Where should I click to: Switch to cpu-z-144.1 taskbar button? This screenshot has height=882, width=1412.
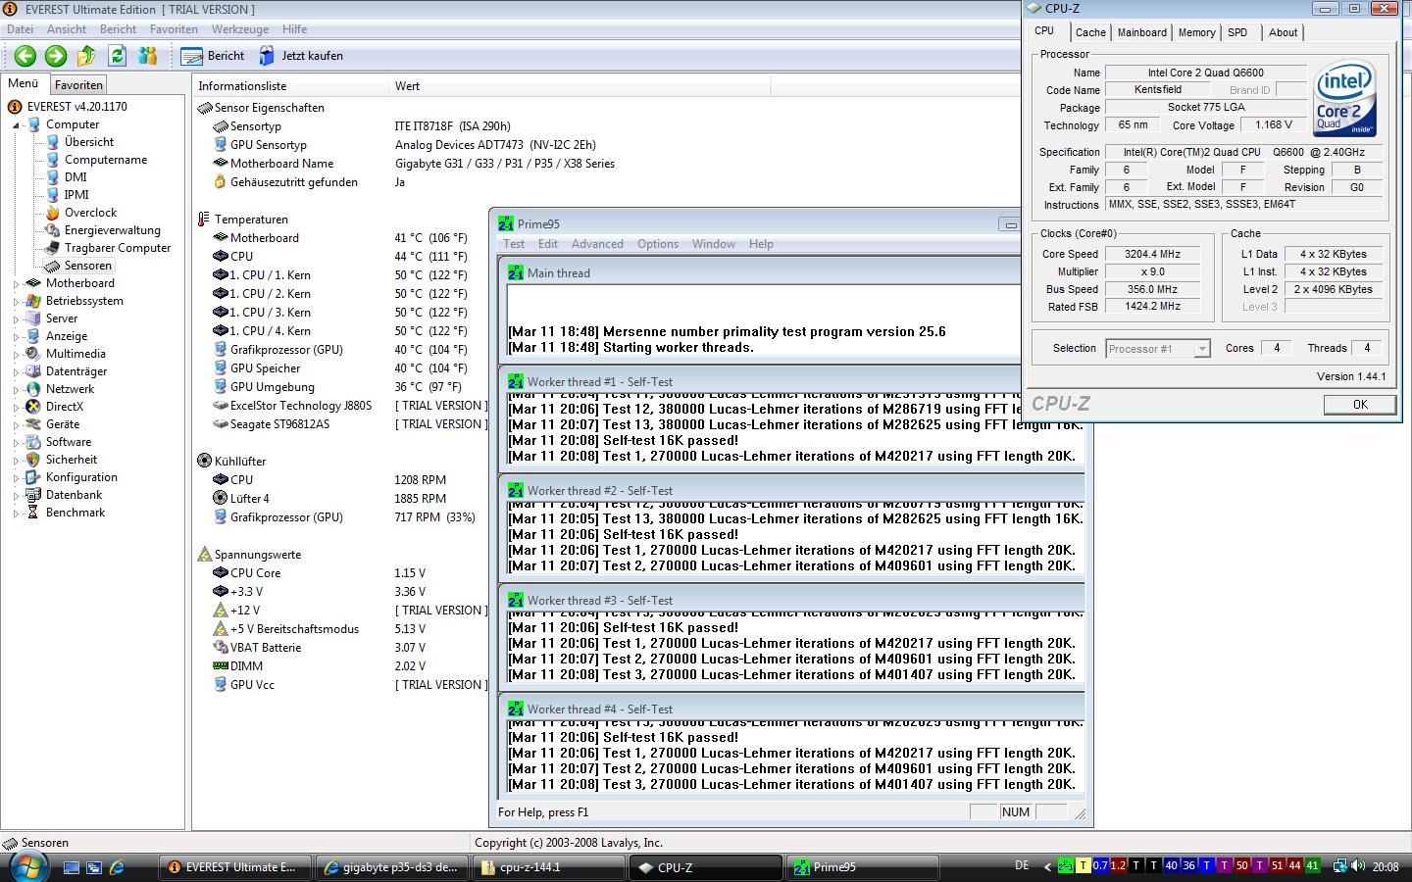pos(549,867)
